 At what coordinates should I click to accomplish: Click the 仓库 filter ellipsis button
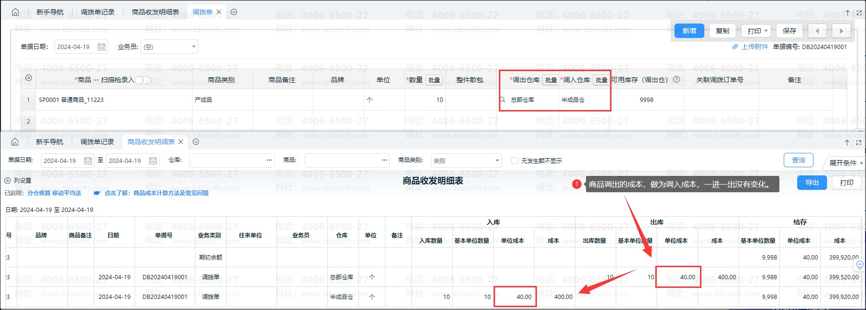point(269,161)
